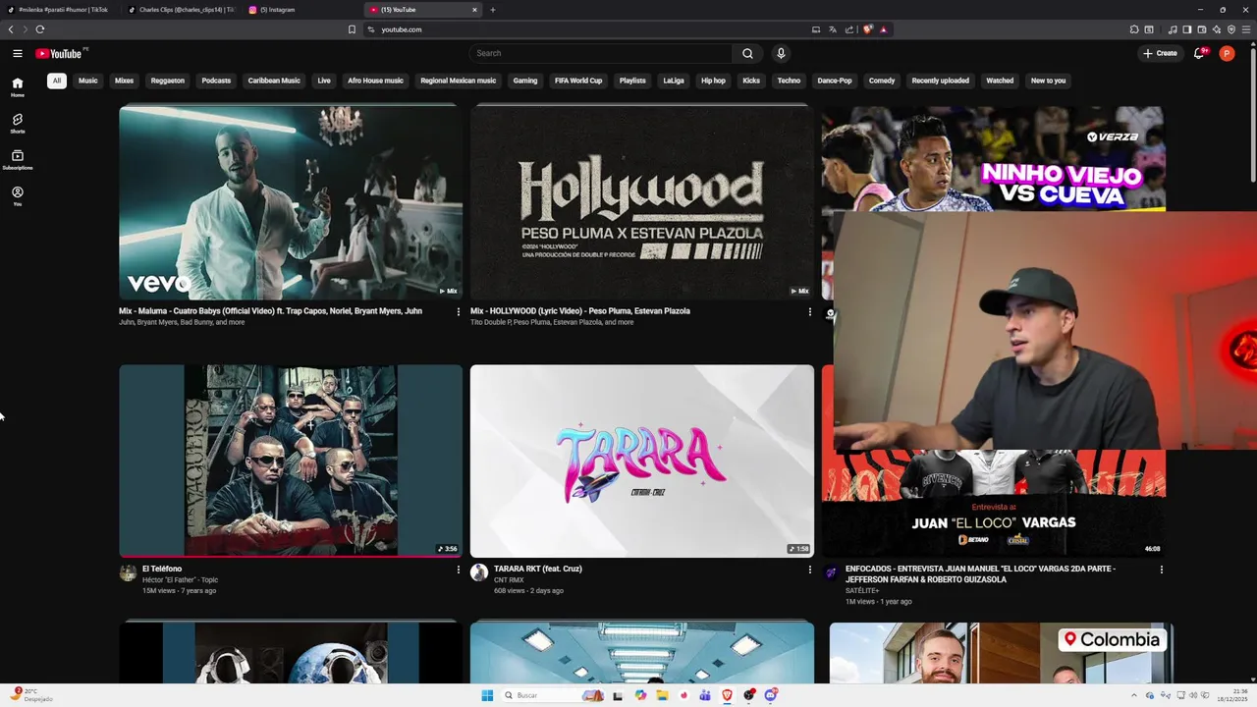This screenshot has height=707, width=1257.
Task: Open Héctor "El Father" - Topic channel
Action: 180,580
